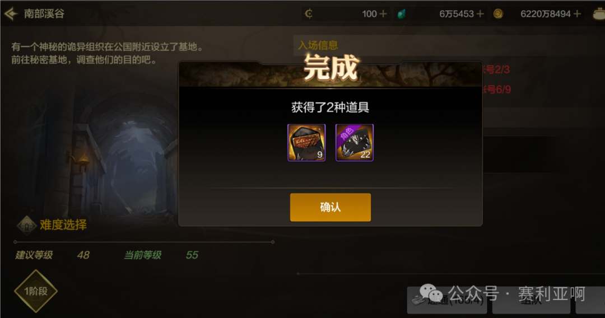Tap the fatigue currency icon showing 100
Screen dimensions: 605x318
coord(309,14)
